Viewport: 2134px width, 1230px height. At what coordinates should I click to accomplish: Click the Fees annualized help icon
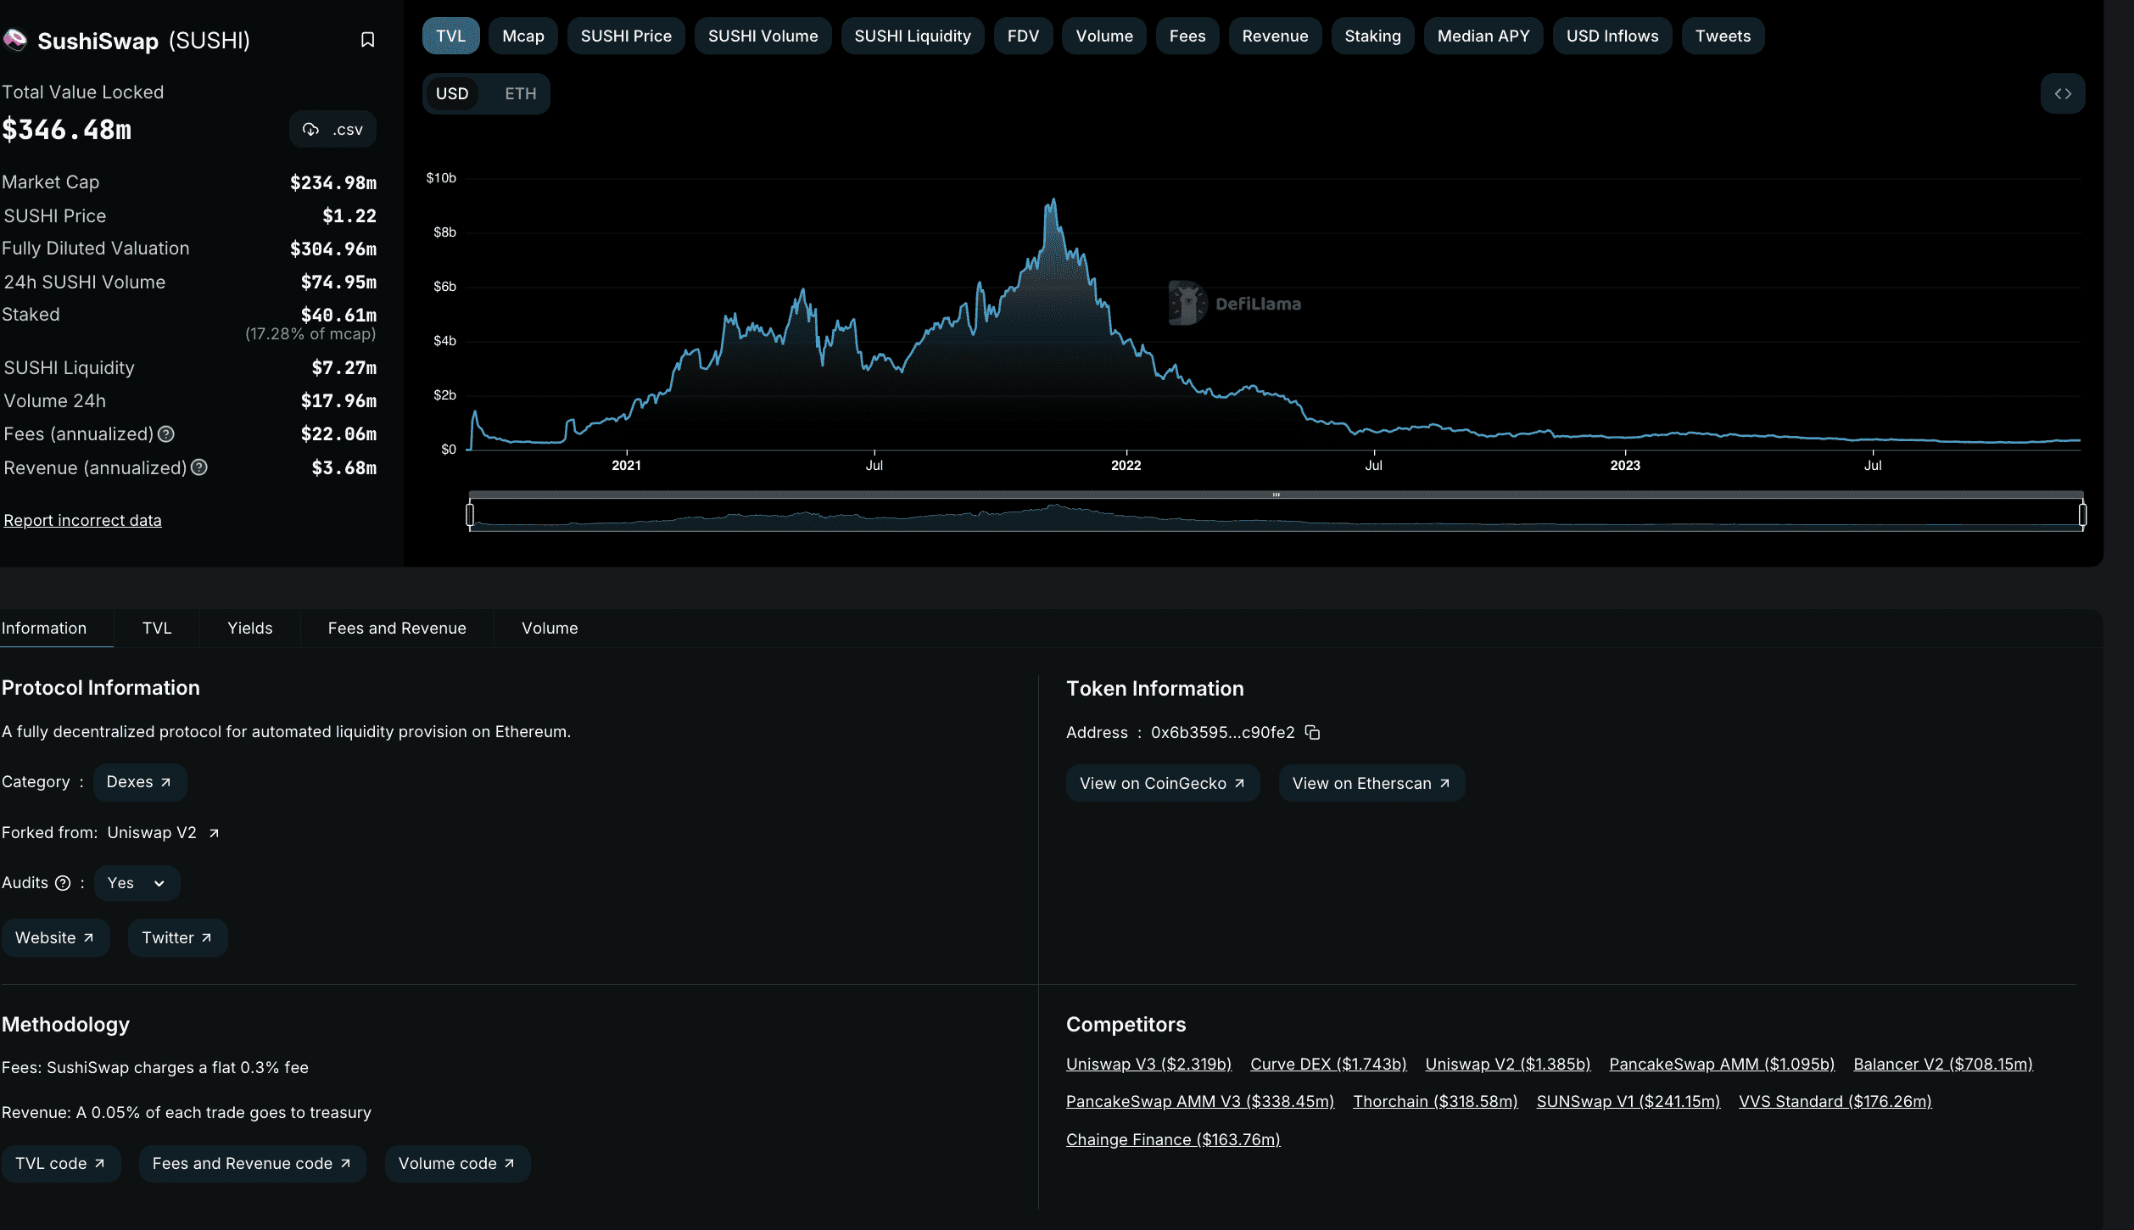click(x=166, y=434)
